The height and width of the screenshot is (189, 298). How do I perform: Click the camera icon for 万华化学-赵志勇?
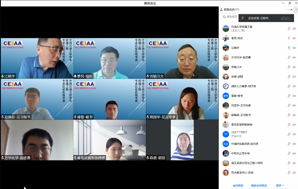294,57
